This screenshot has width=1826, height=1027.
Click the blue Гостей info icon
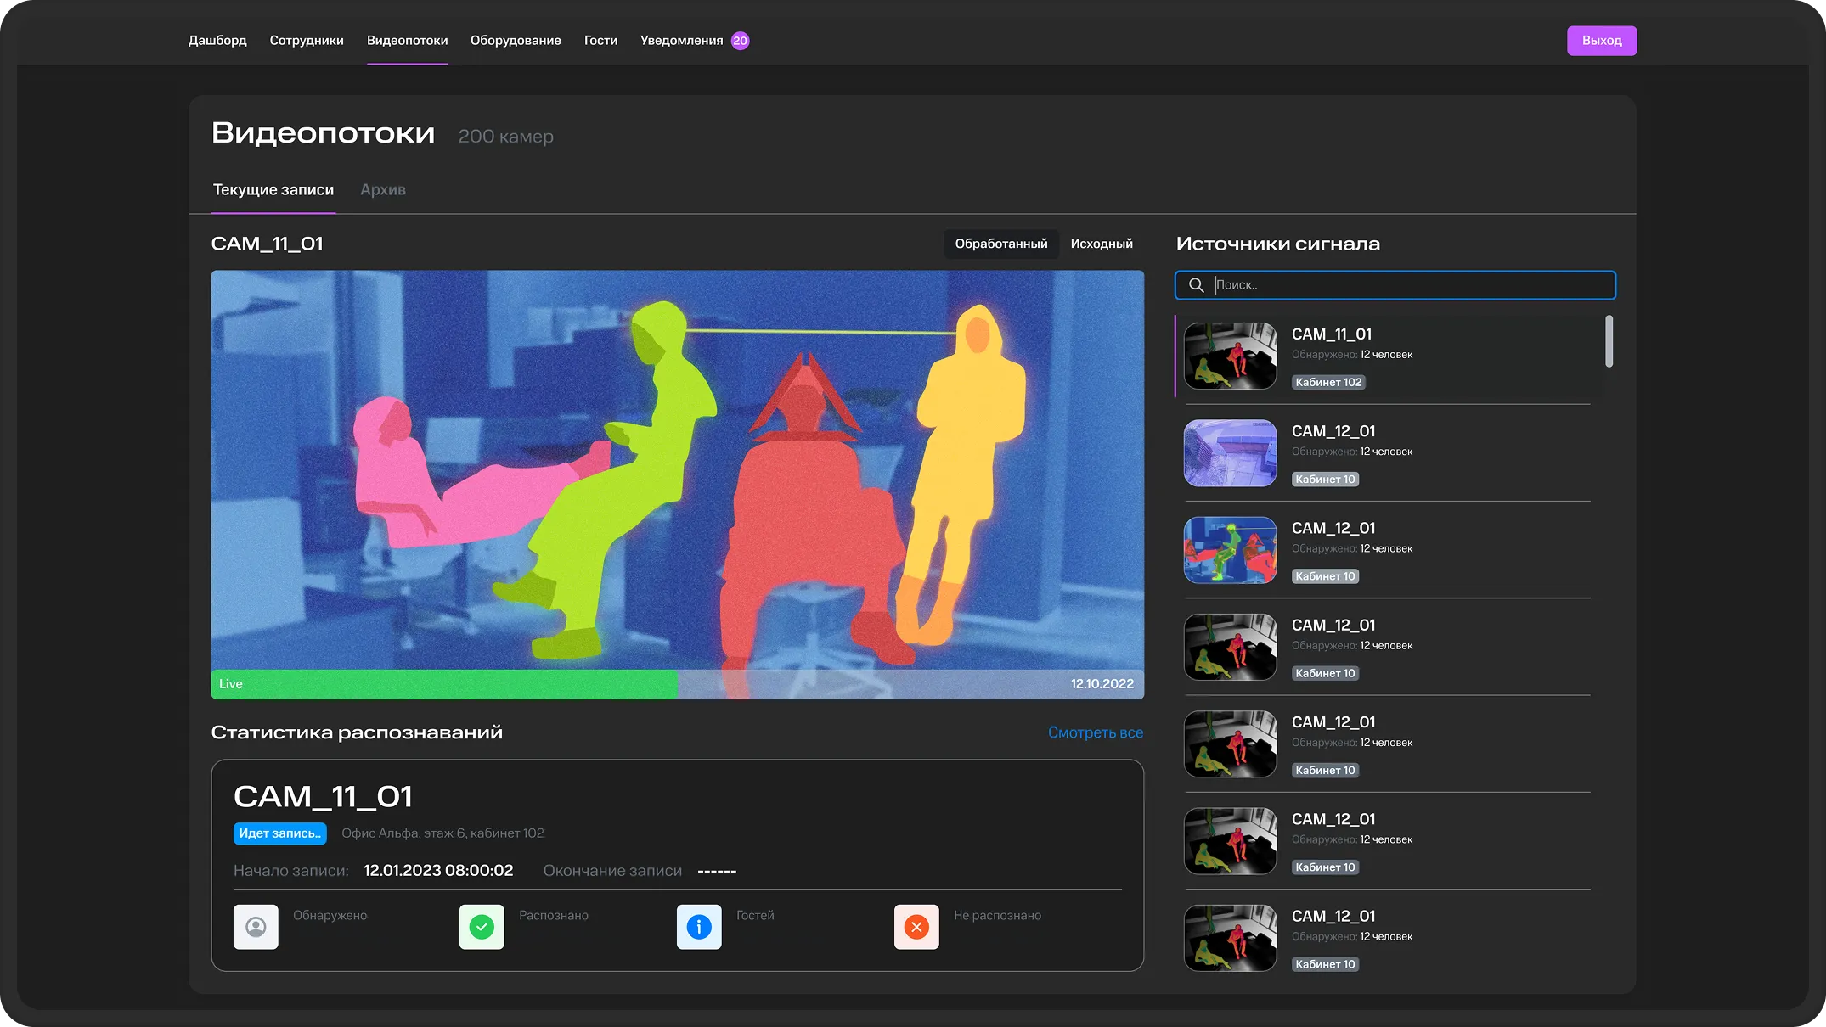(x=699, y=927)
